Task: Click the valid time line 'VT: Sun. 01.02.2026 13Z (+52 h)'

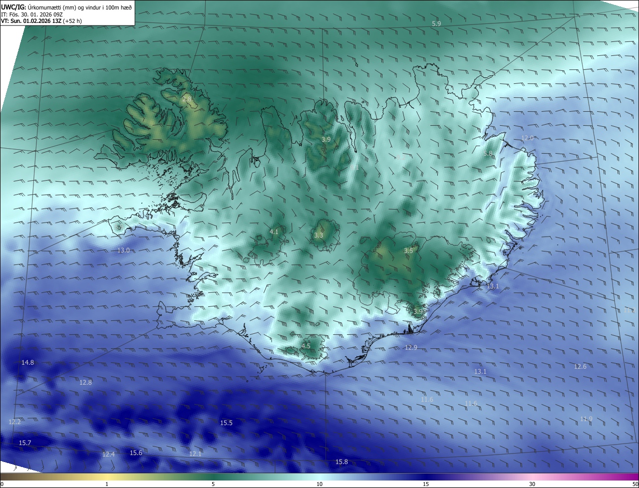Action: point(41,21)
